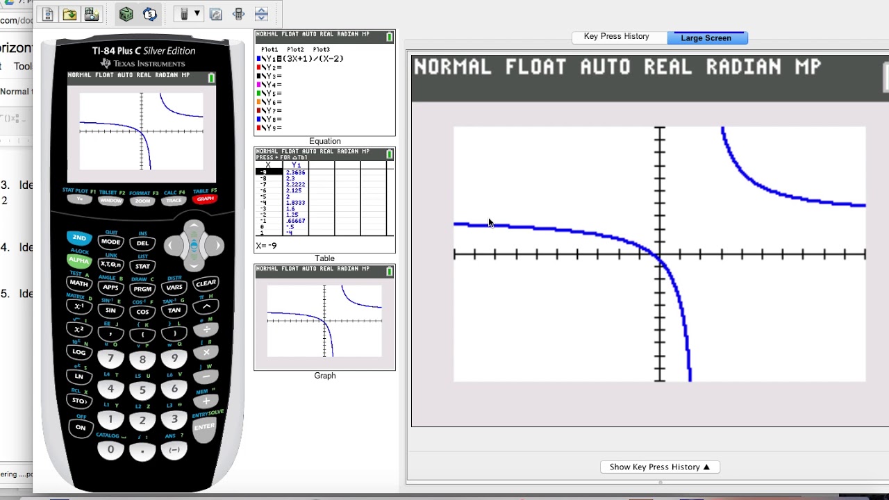Click the vertical resize arrows toolbar control
889x500 pixels.
(260, 13)
